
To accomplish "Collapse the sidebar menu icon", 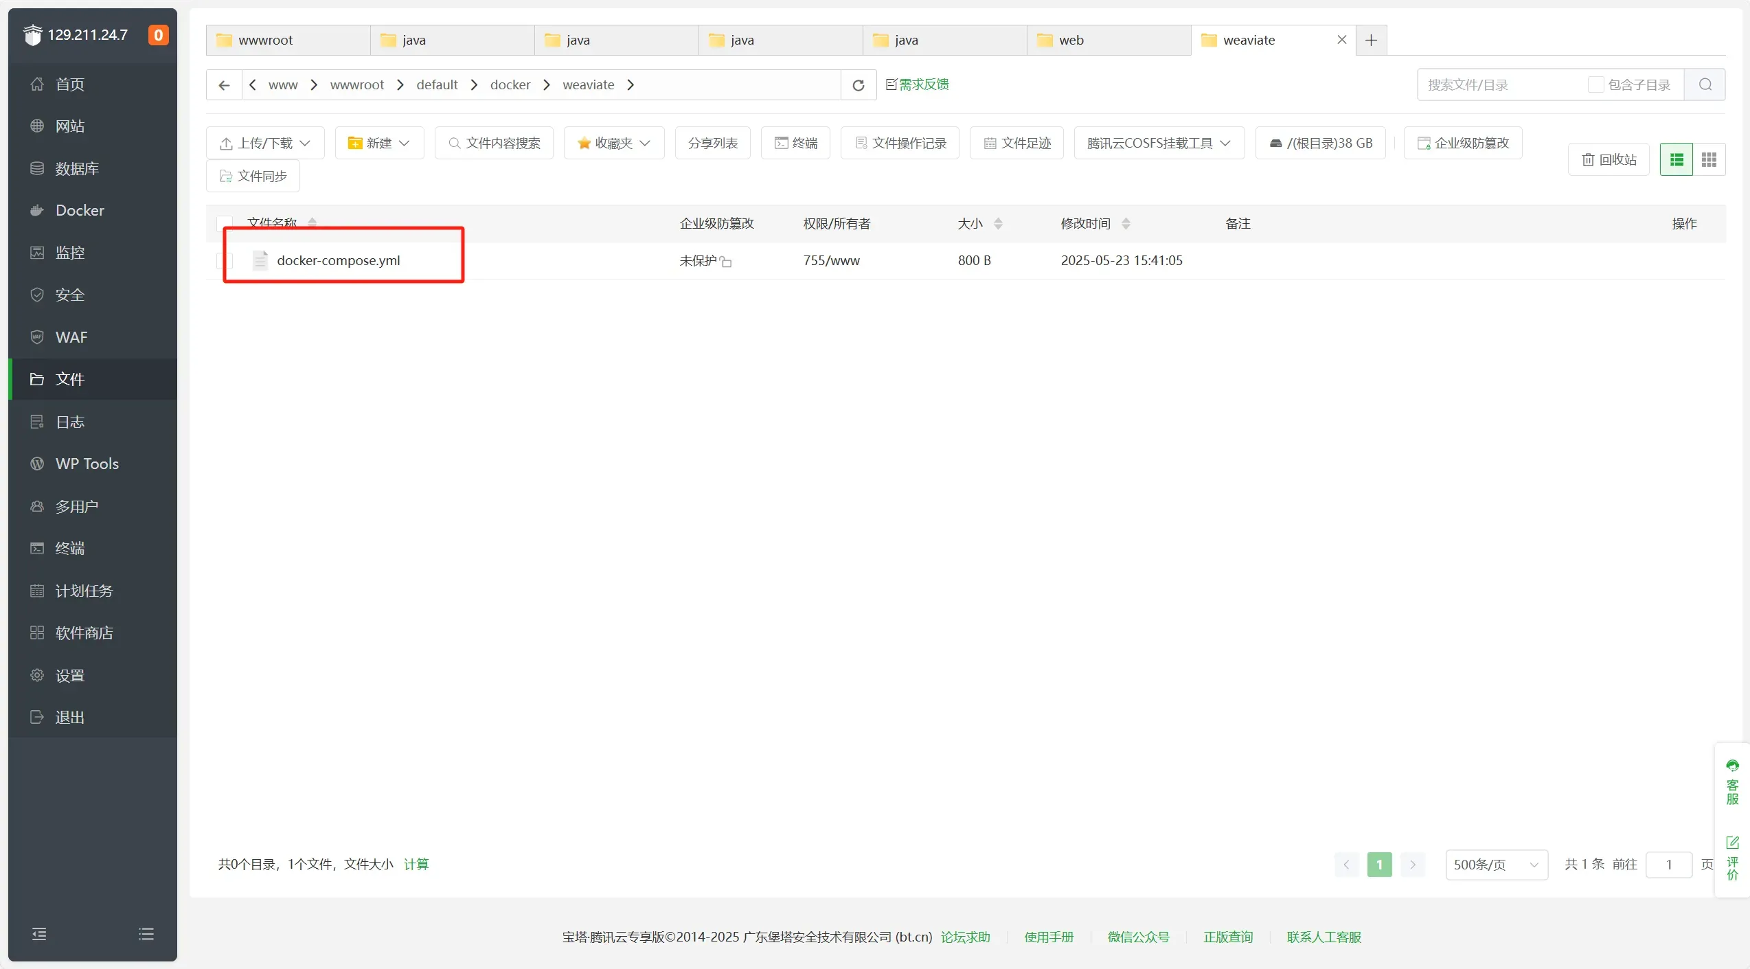I will pos(39,934).
